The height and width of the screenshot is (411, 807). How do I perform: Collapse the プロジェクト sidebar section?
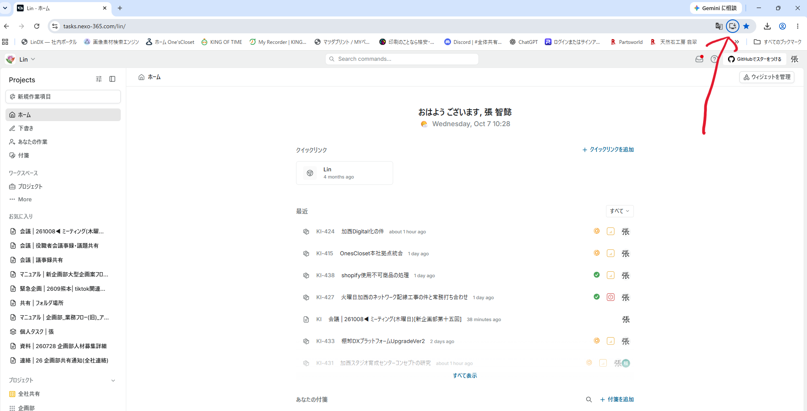tap(113, 380)
